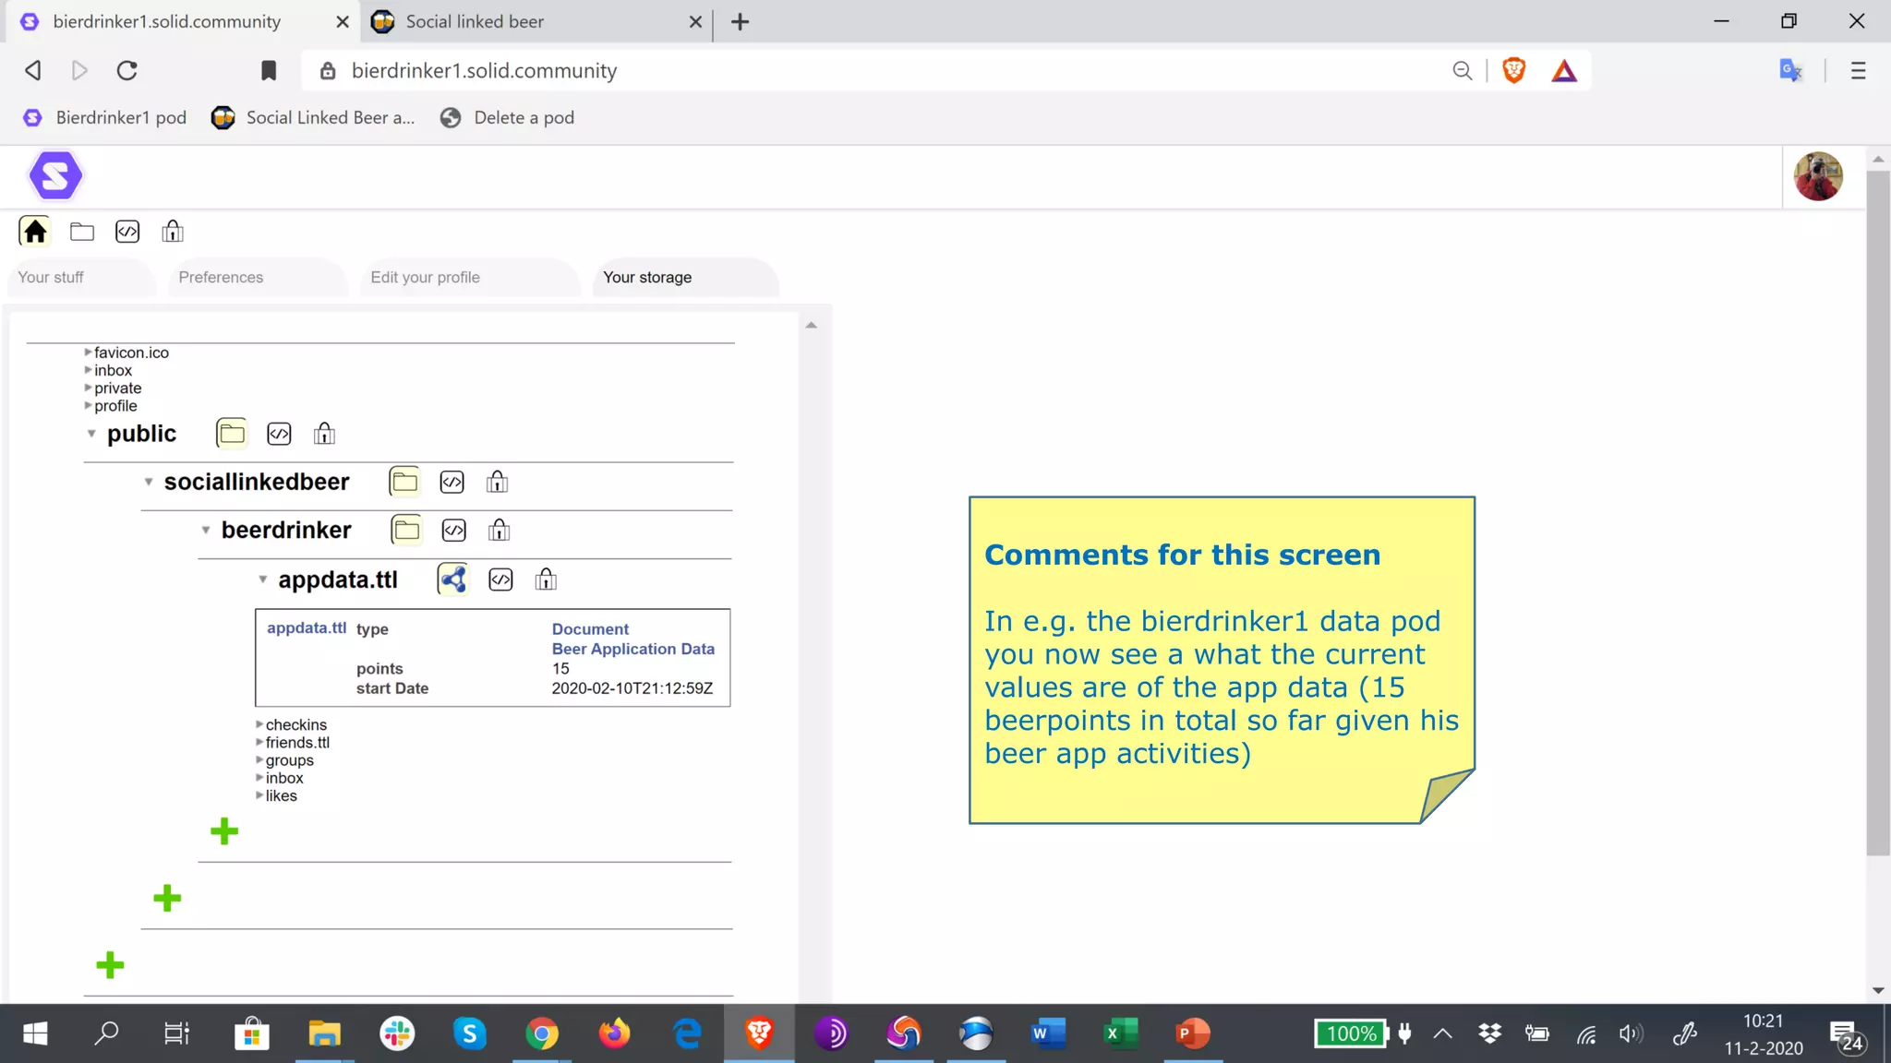Collapse the public folder
Screen dimensions: 1891x1063
(91, 434)
